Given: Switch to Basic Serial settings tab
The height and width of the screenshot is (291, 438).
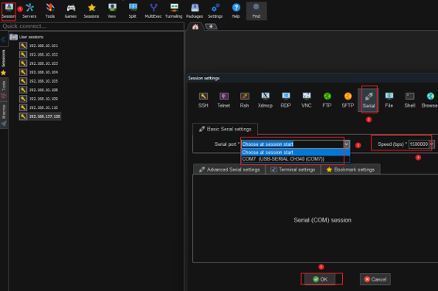Looking at the screenshot, I should click(225, 129).
